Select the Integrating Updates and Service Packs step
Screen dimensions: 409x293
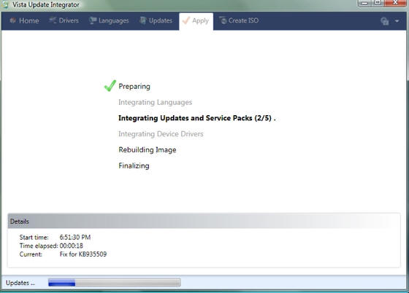point(197,118)
